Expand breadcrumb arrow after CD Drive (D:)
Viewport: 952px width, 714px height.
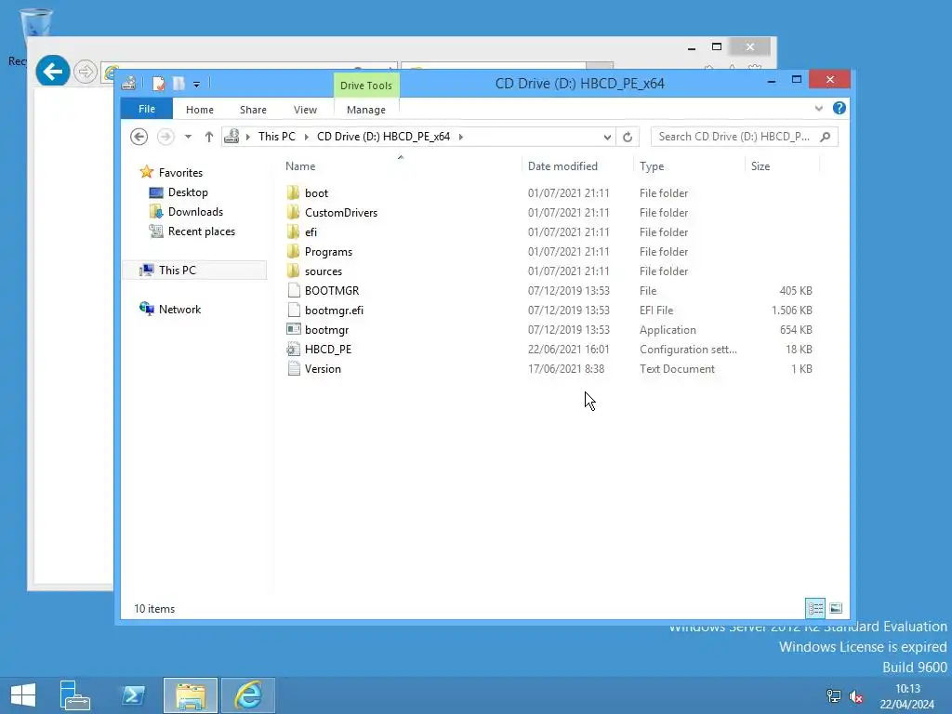(461, 137)
